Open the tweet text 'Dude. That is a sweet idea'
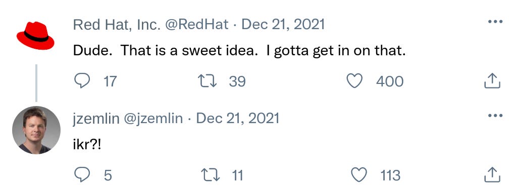This screenshot has height=196, width=517. tap(239, 51)
